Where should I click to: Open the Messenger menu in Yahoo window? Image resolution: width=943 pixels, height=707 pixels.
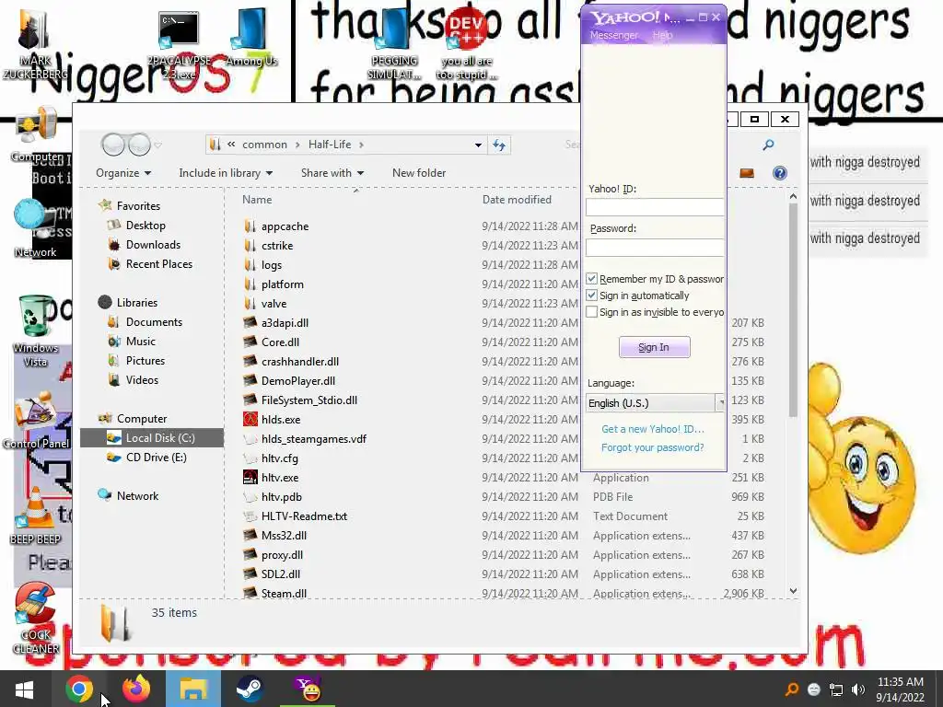tap(614, 36)
